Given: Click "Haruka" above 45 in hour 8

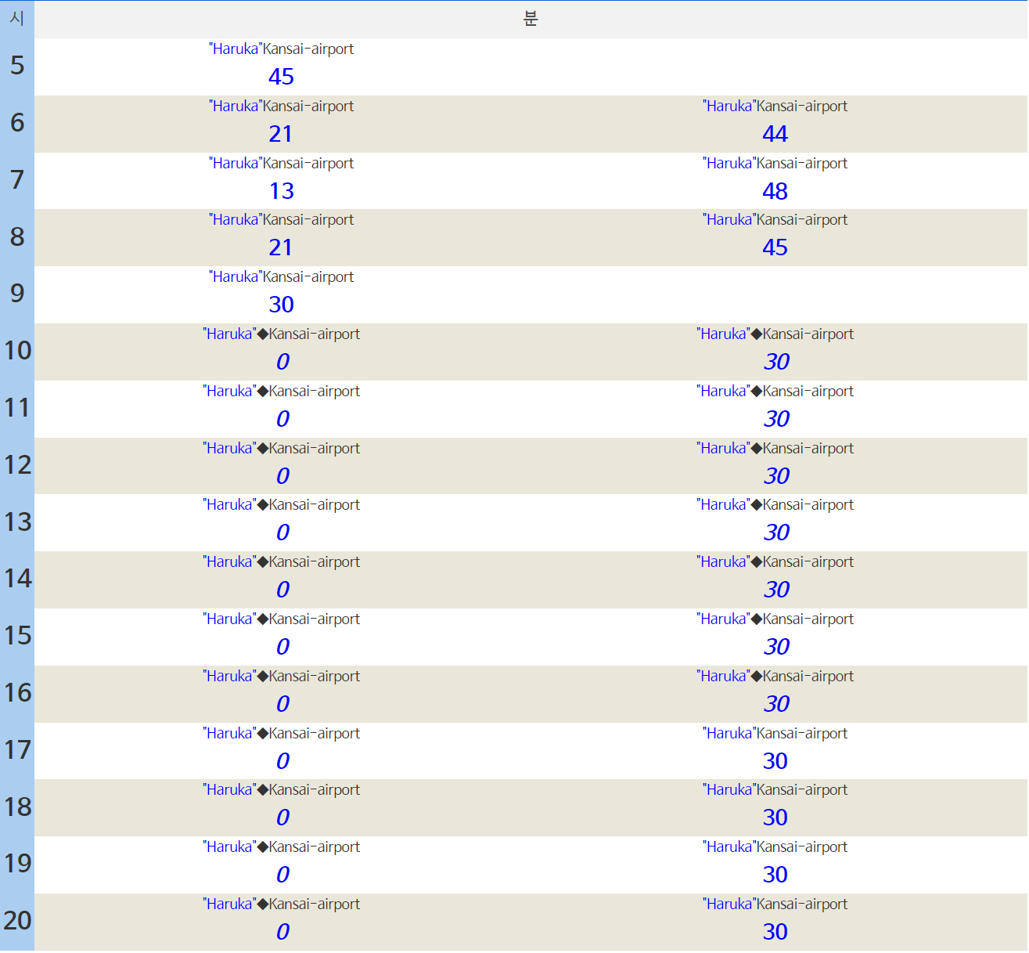Looking at the screenshot, I should click(729, 219).
